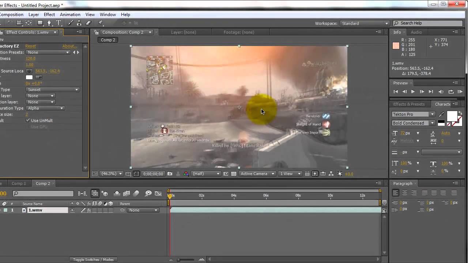Select the Eraser tool
The width and height of the screenshot is (468, 263).
pos(88,23)
